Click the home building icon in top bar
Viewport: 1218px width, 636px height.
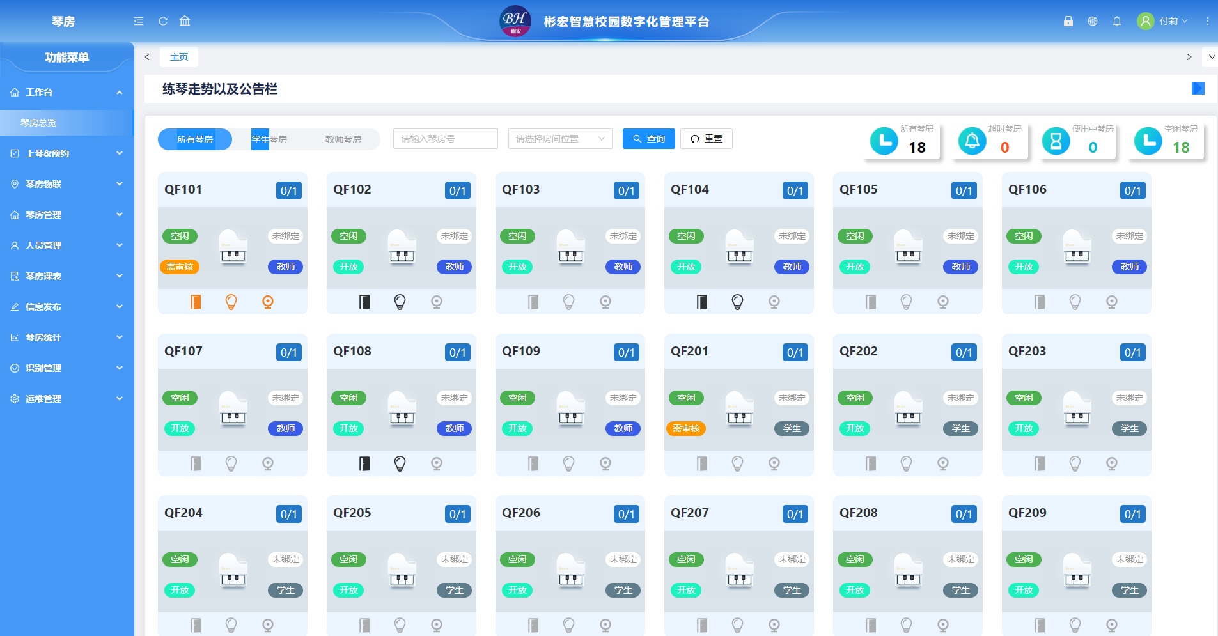coord(185,21)
